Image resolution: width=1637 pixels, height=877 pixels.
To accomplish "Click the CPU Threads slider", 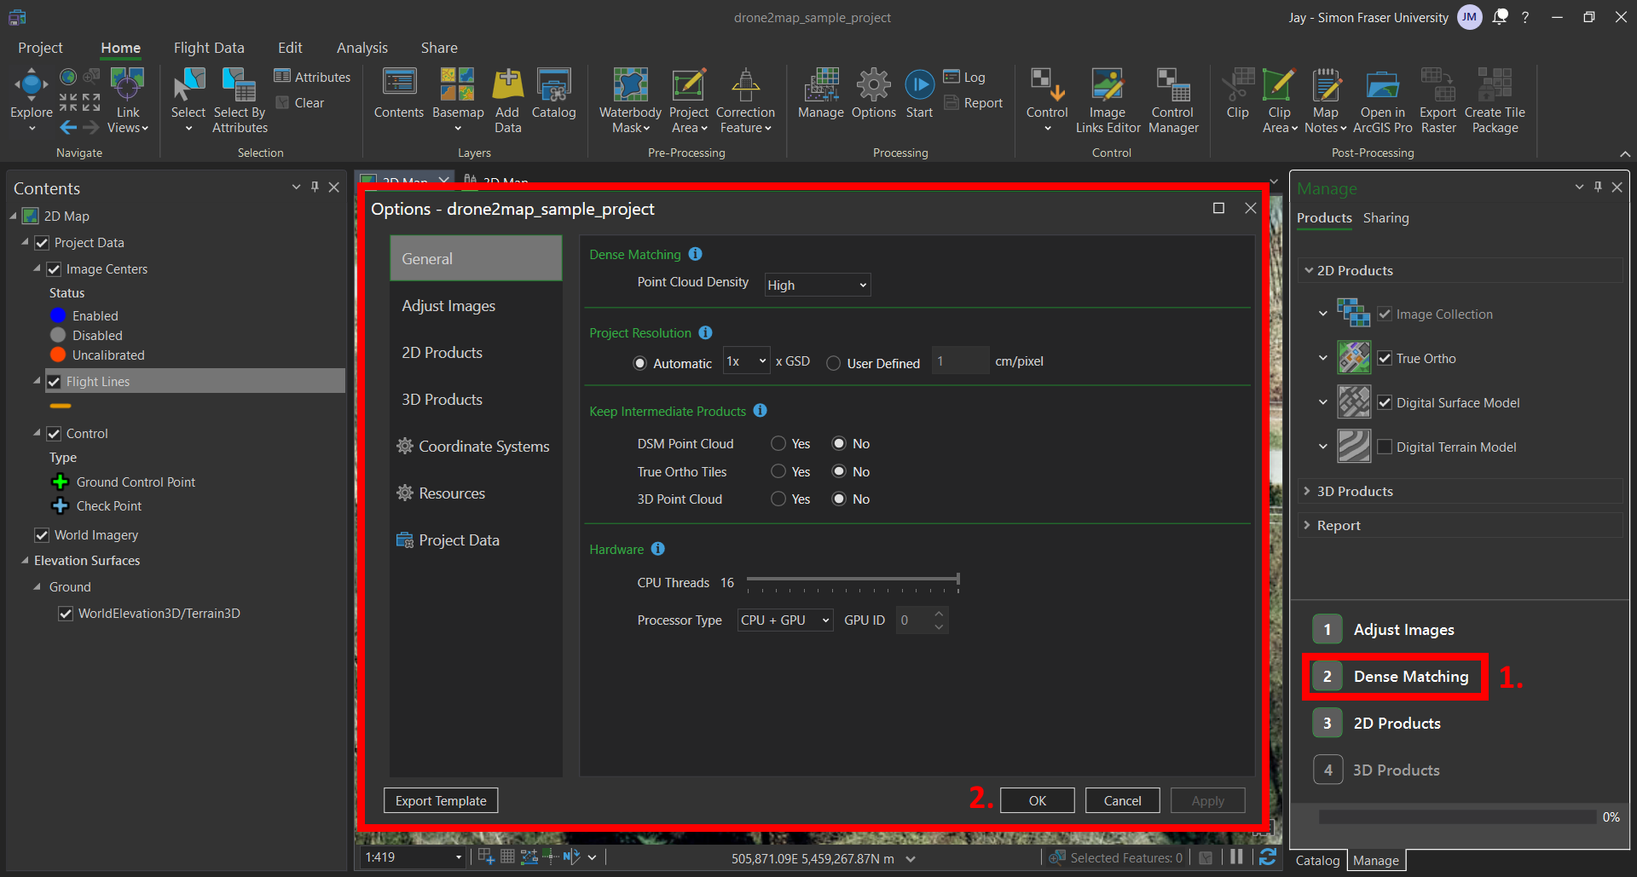I will (x=853, y=580).
